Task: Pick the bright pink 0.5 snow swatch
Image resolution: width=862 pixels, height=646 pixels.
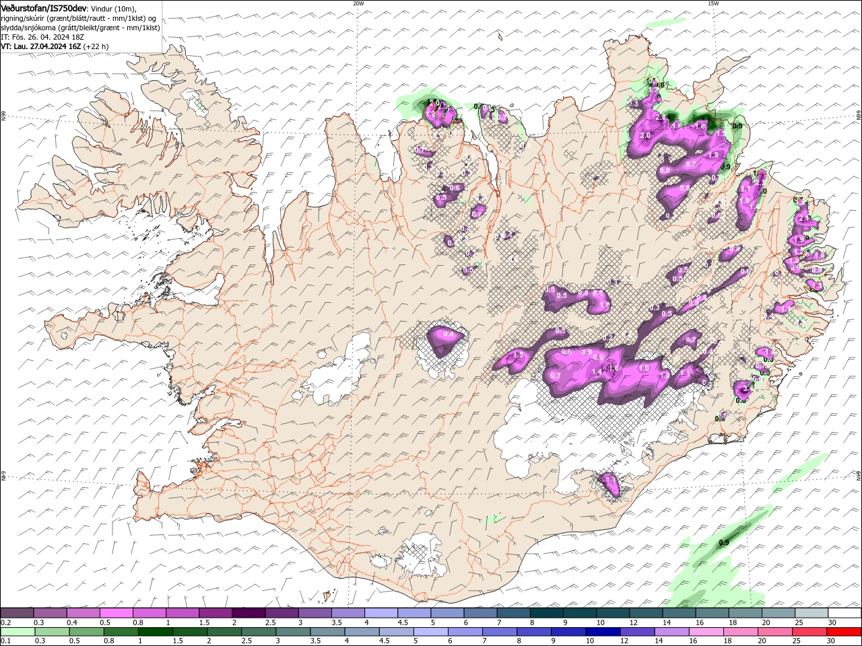Action: pyautogui.click(x=116, y=613)
